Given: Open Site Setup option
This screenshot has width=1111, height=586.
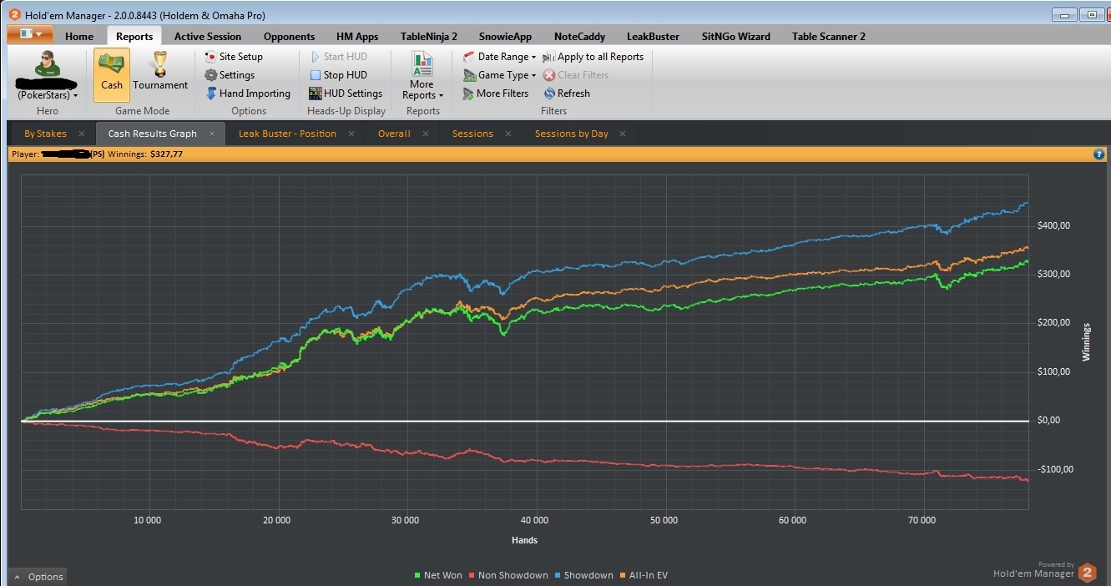Looking at the screenshot, I should tap(211, 57).
